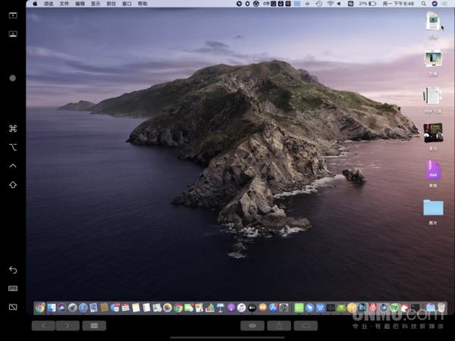
Task: Open the Downloads folder in Dock
Action: tap(431, 308)
